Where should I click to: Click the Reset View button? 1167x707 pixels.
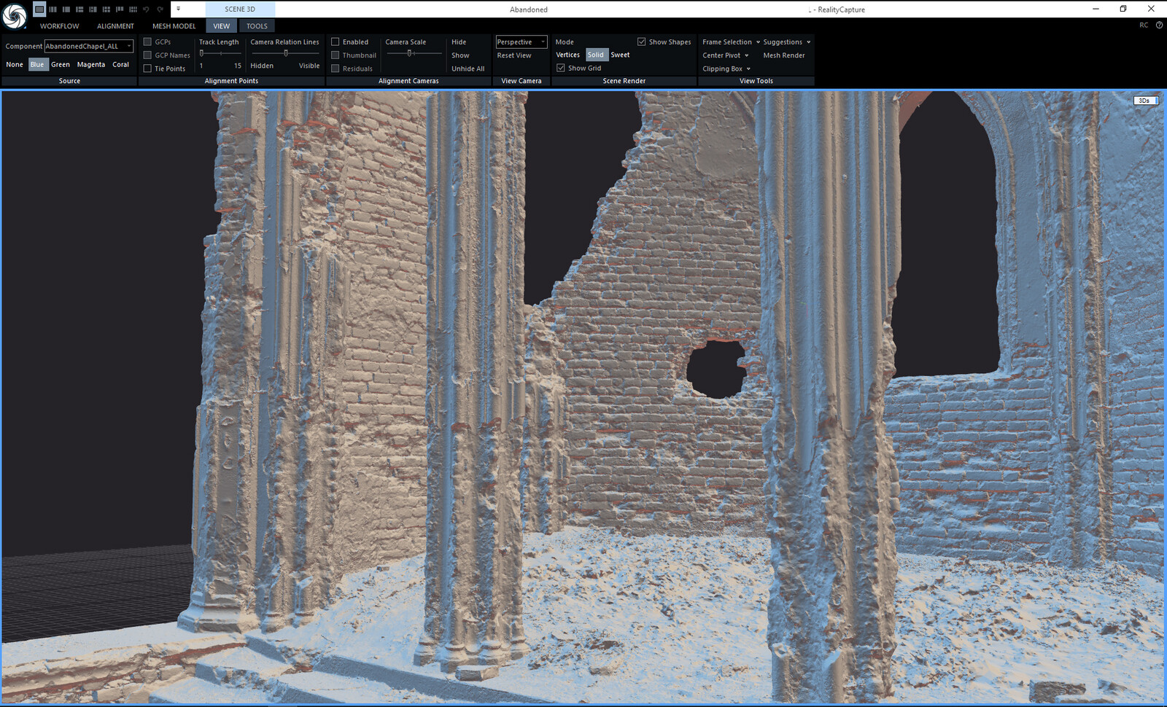(514, 55)
